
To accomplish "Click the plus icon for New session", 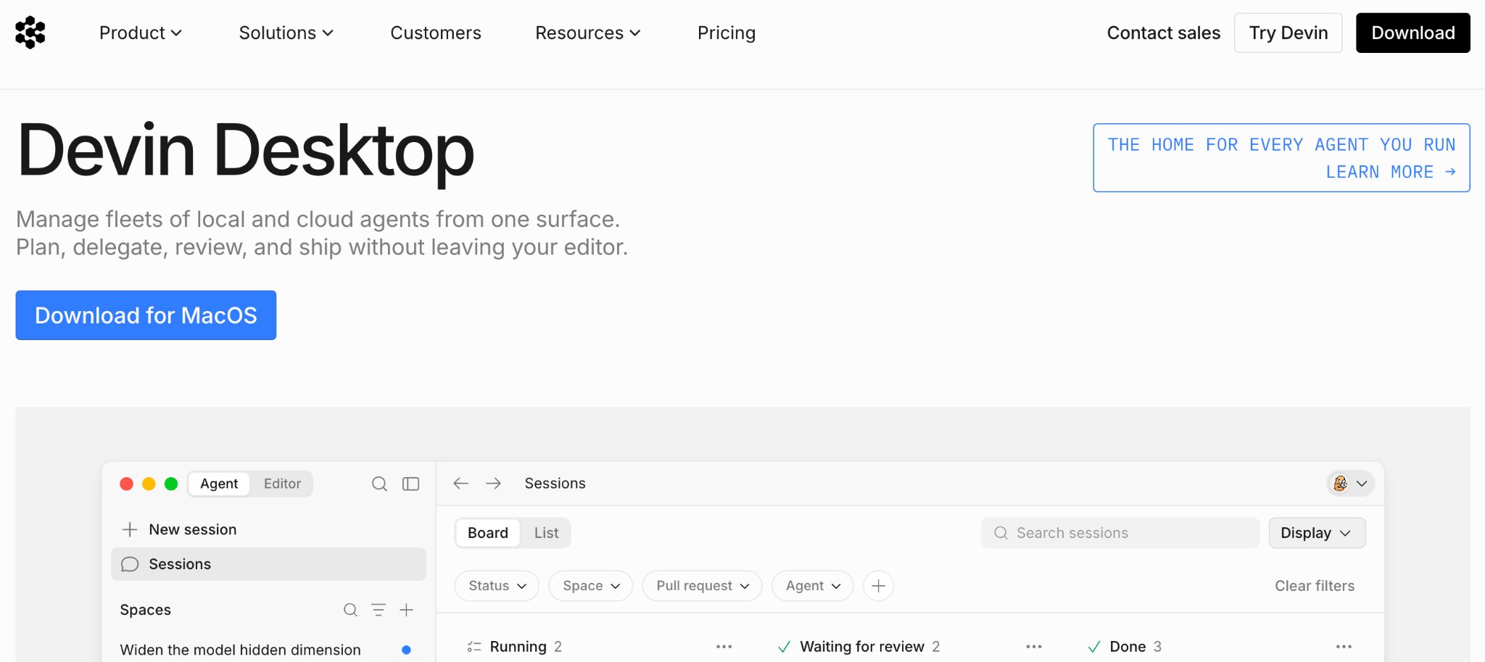I will (130, 529).
